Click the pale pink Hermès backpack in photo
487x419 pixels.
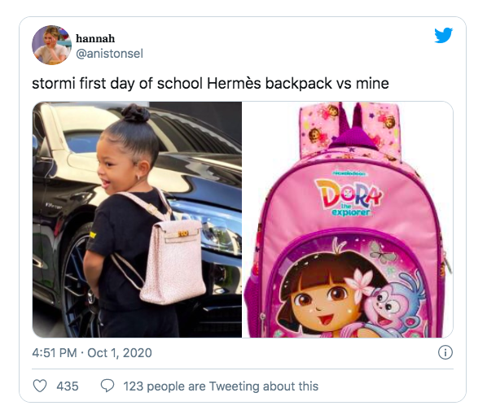(173, 260)
